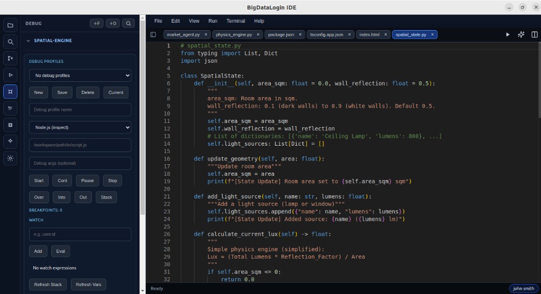Screen dimensions: 541x294
Task: Focus the watch expression e.g. user.id field
Action: 80,234
